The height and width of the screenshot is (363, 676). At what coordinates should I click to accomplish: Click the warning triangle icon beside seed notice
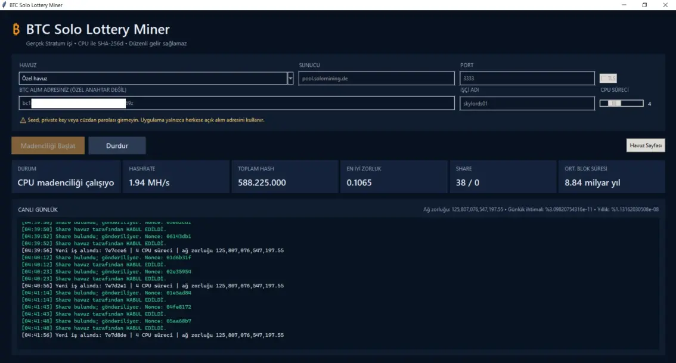(23, 120)
